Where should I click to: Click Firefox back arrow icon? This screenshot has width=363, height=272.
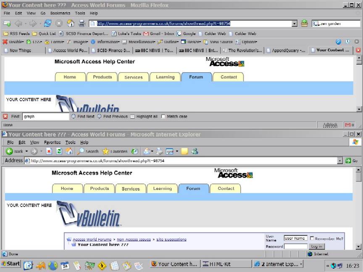pyautogui.click(x=18, y=23)
